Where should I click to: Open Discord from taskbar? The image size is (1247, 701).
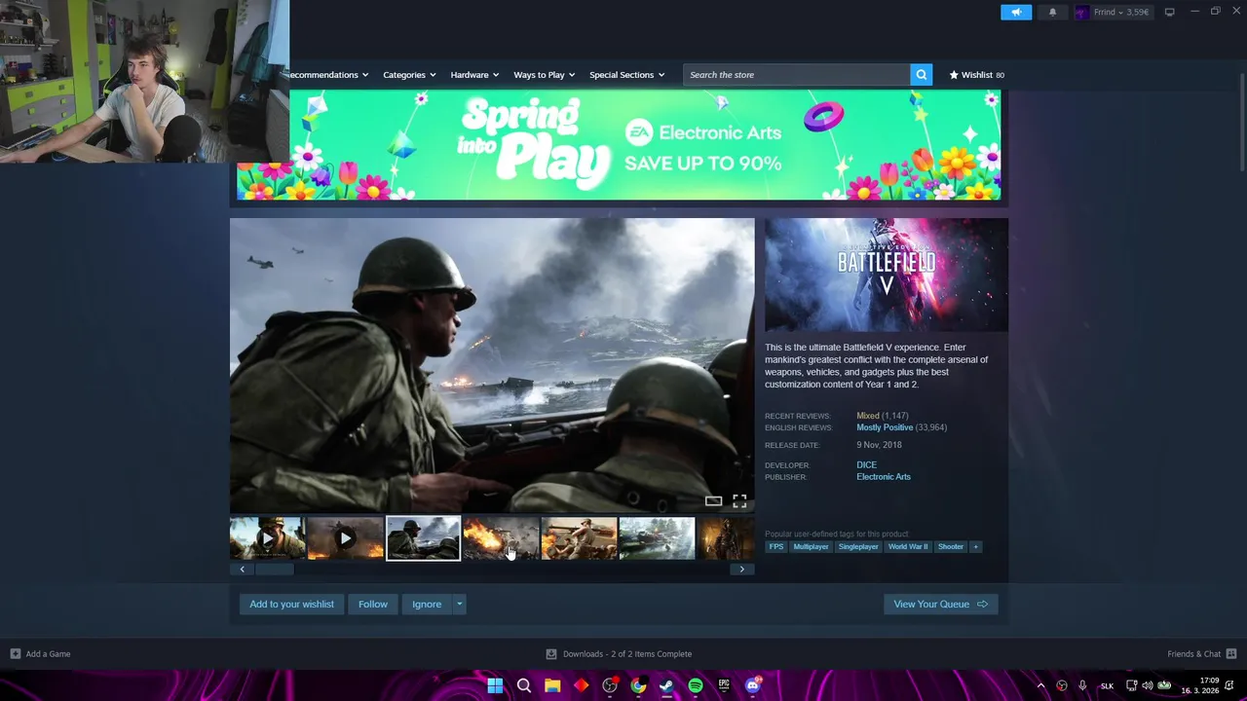tap(752, 685)
